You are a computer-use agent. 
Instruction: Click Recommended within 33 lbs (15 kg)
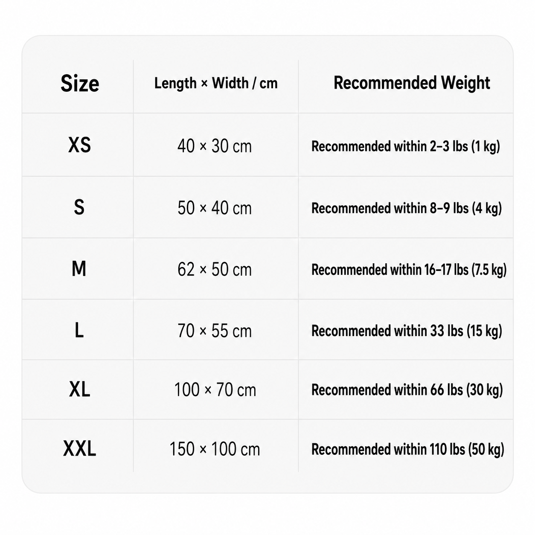(x=407, y=331)
